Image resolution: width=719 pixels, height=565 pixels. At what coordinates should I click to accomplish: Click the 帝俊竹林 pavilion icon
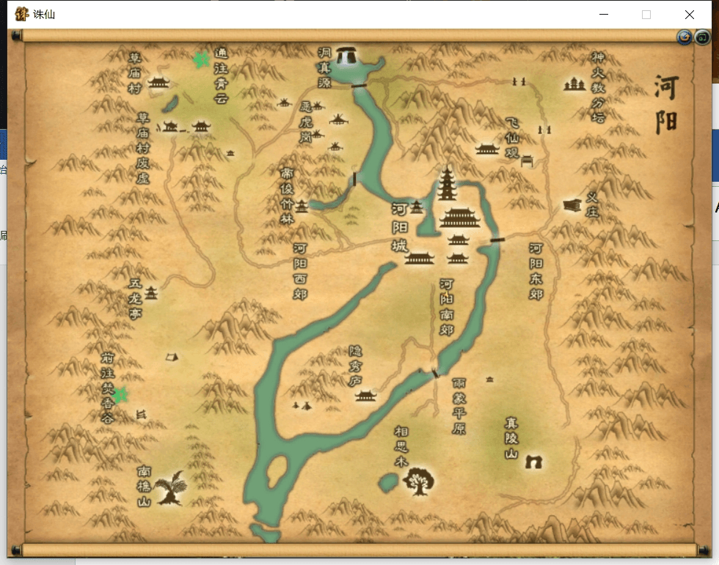tap(302, 207)
